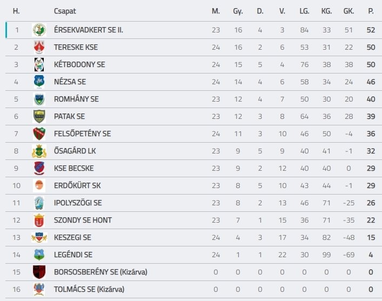The height and width of the screenshot is (301, 382).
Task: Click the Tereske KSE club logo
Action: click(x=39, y=47)
